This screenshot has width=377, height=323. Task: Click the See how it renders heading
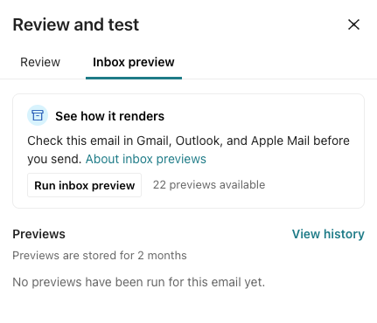[x=110, y=116]
